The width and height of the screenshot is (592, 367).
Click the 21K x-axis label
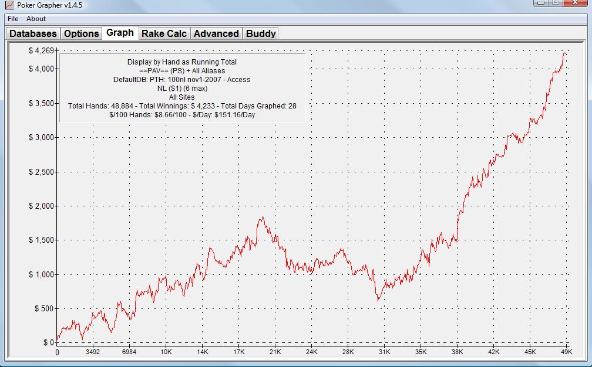275,352
